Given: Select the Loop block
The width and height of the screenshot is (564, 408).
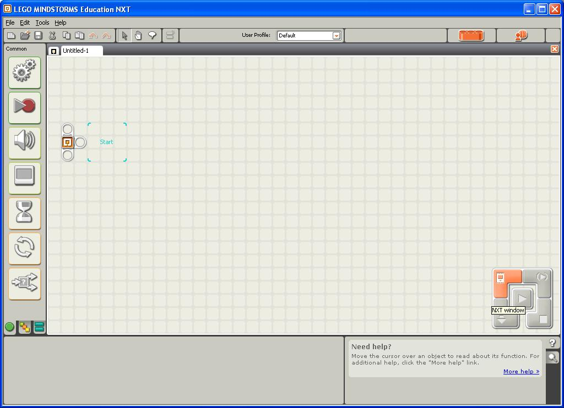Looking at the screenshot, I should (x=24, y=249).
